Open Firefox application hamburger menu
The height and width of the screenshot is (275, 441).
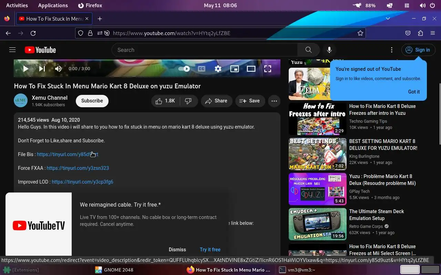click(x=433, y=33)
